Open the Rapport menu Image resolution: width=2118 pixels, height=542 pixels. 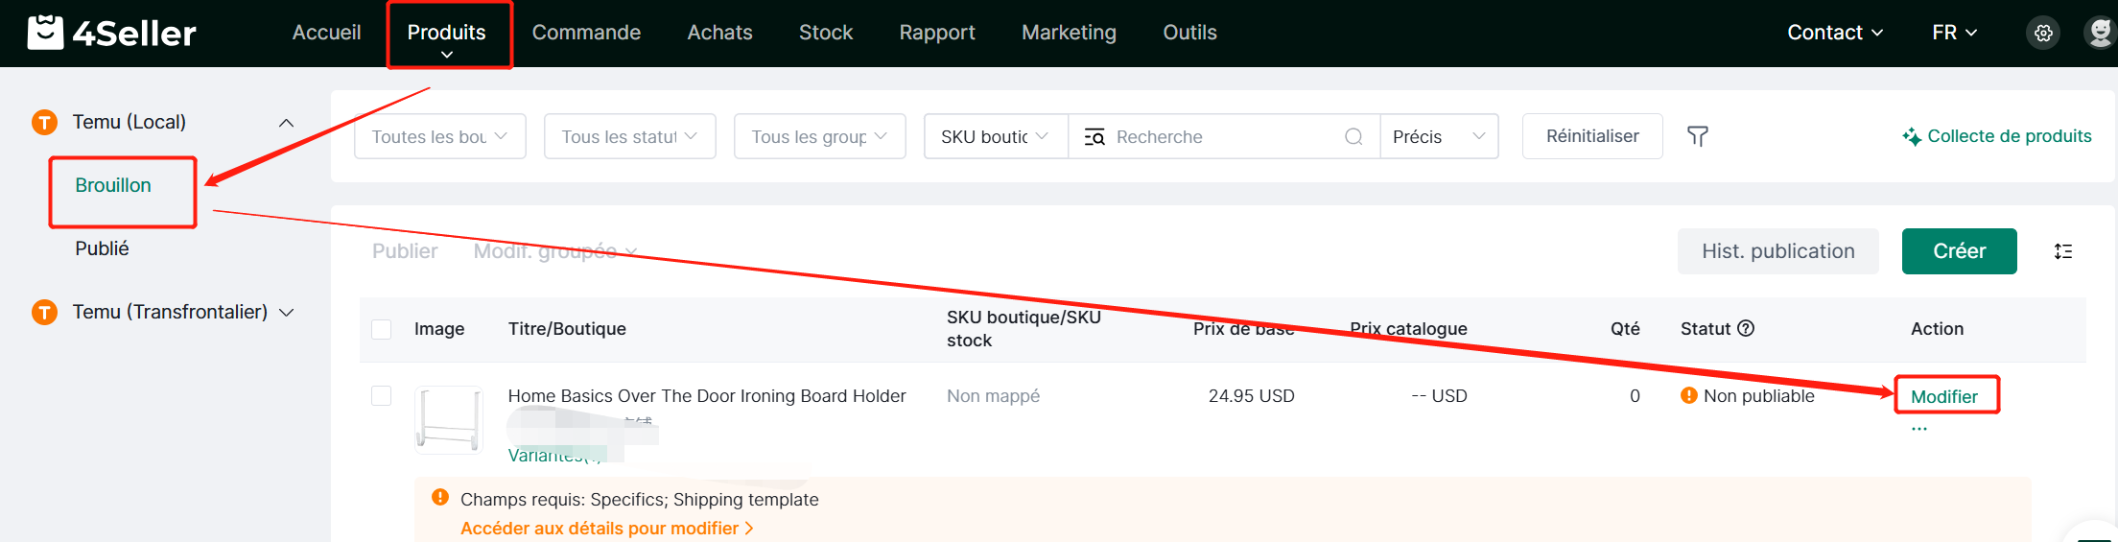coord(937,33)
